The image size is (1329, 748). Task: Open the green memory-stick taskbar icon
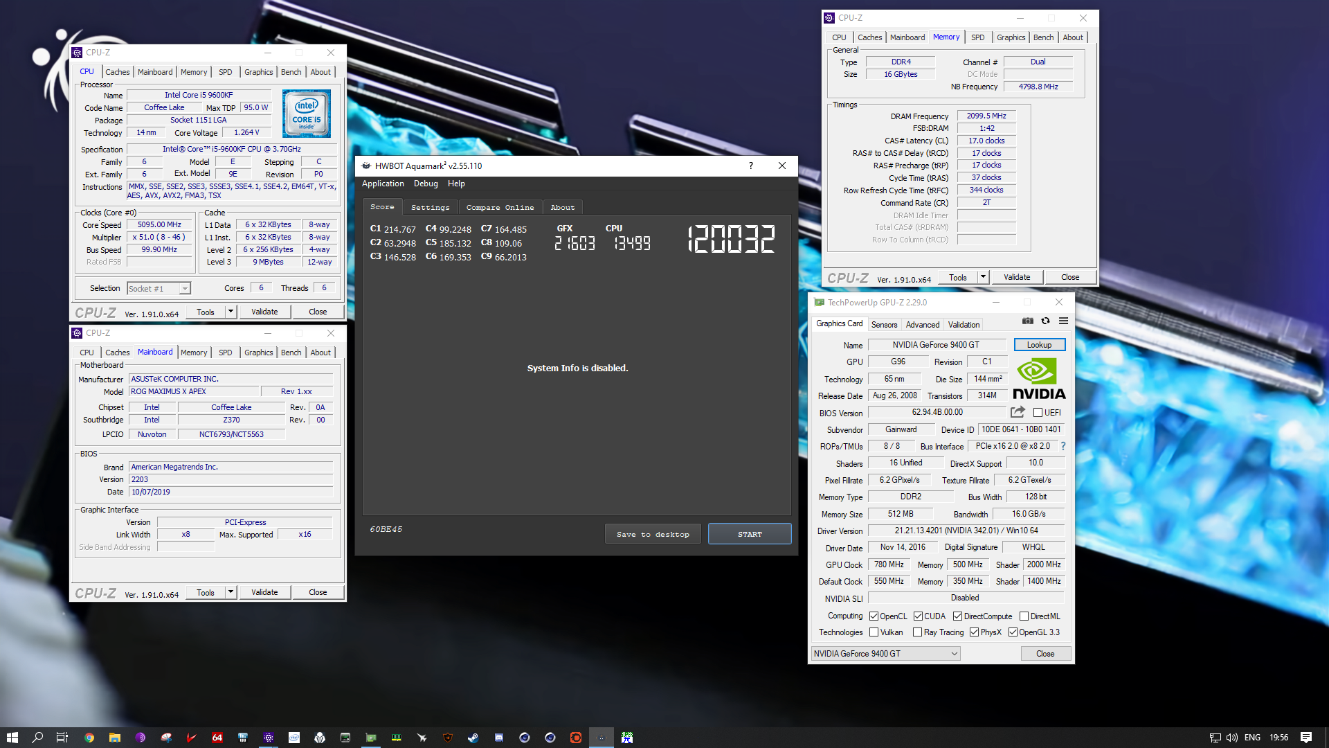[397, 738]
